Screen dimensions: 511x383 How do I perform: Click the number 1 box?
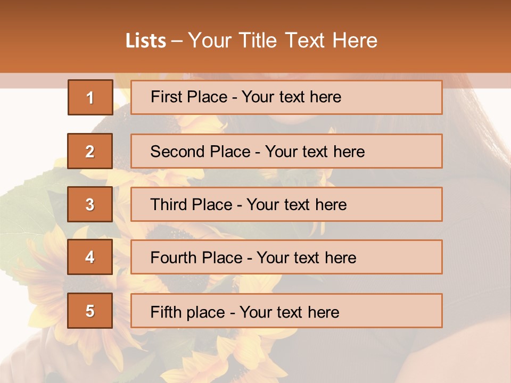tap(90, 97)
